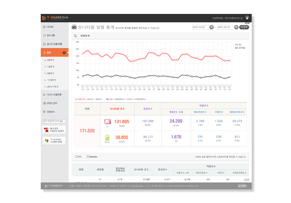Select 주별통계 in the statistics submenu
Screen dimensions: 291x203
(x=50, y=67)
